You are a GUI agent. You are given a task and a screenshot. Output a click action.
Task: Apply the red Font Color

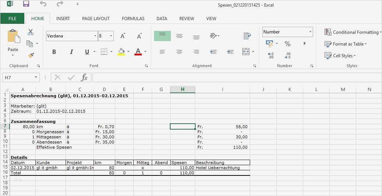[x=138, y=52]
